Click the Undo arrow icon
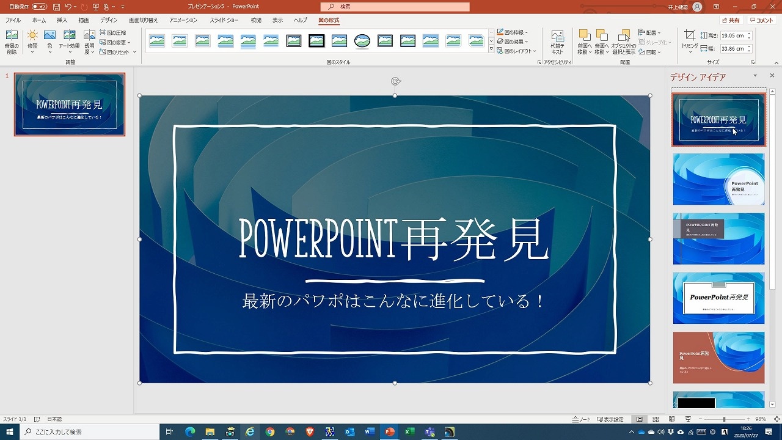Viewport: 782px width, 440px height. click(68, 7)
